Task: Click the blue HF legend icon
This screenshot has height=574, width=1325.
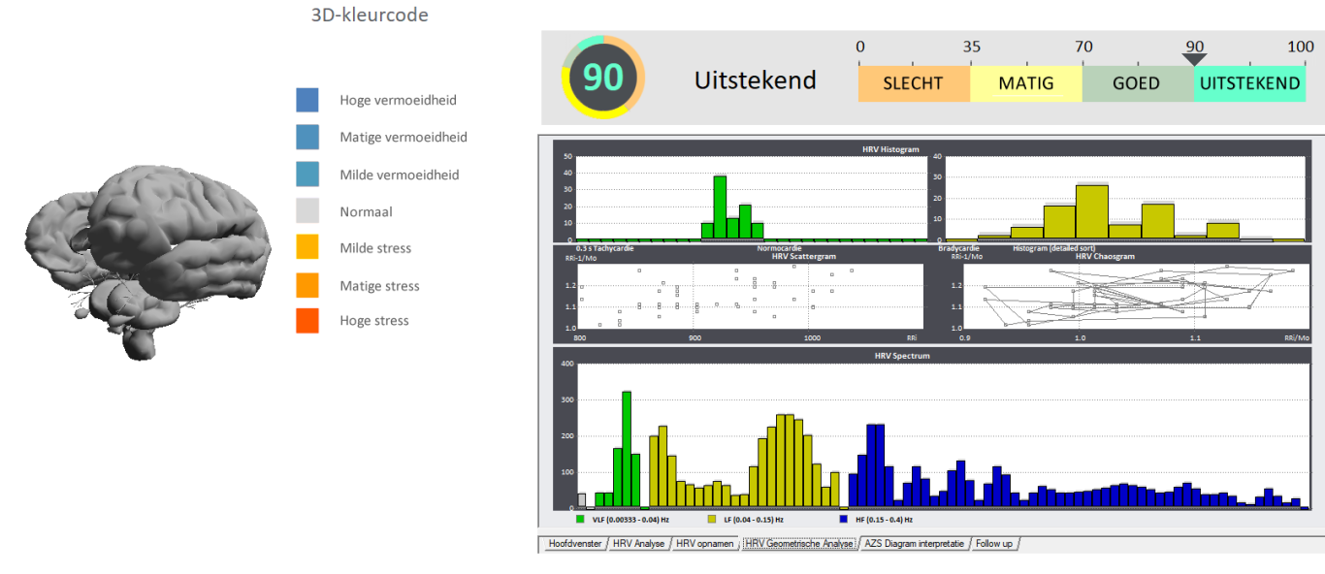Action: pos(843,520)
